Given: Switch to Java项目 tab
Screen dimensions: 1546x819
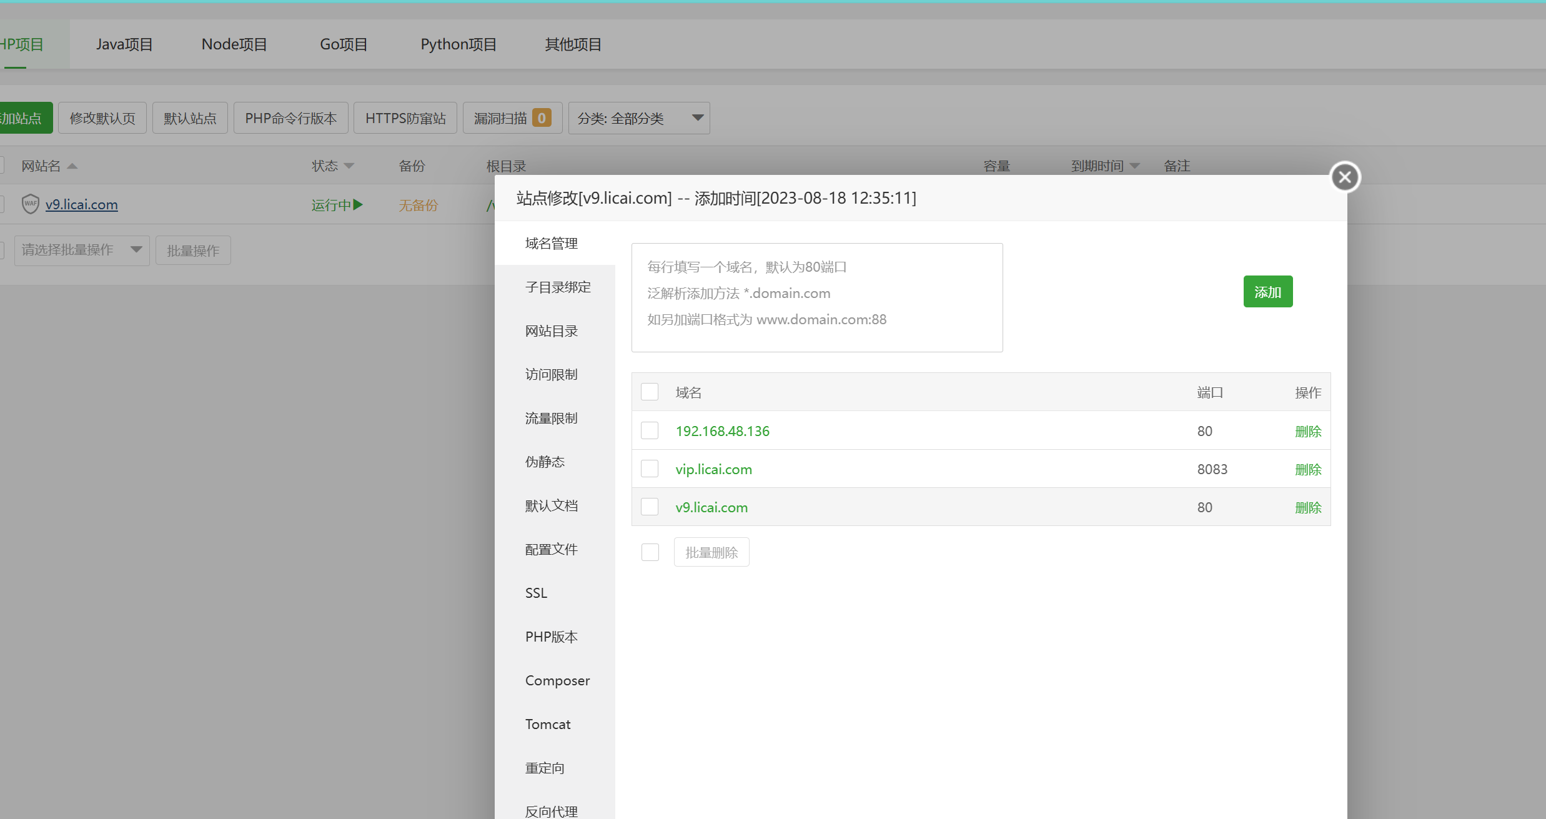Looking at the screenshot, I should point(124,44).
